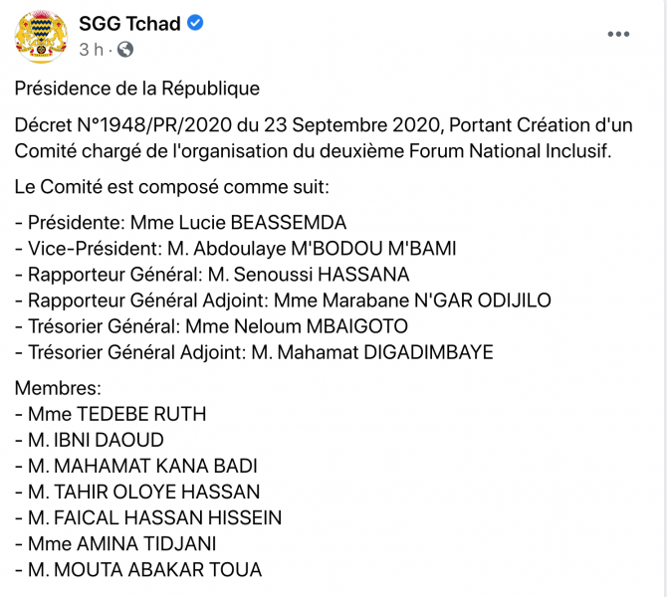Viewport: 667px width, 597px height.
Task: Click the M. MOUTA ABAKAR TOUA entry
Action: [x=138, y=570]
